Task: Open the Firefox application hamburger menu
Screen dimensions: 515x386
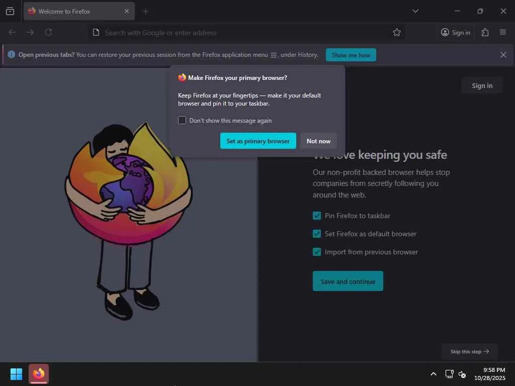Action: point(503,32)
